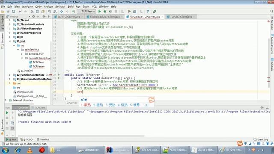Click the Scroll from Source target icon

click(33, 17)
